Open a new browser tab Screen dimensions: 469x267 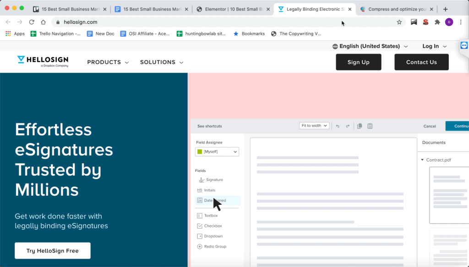tap(445, 9)
